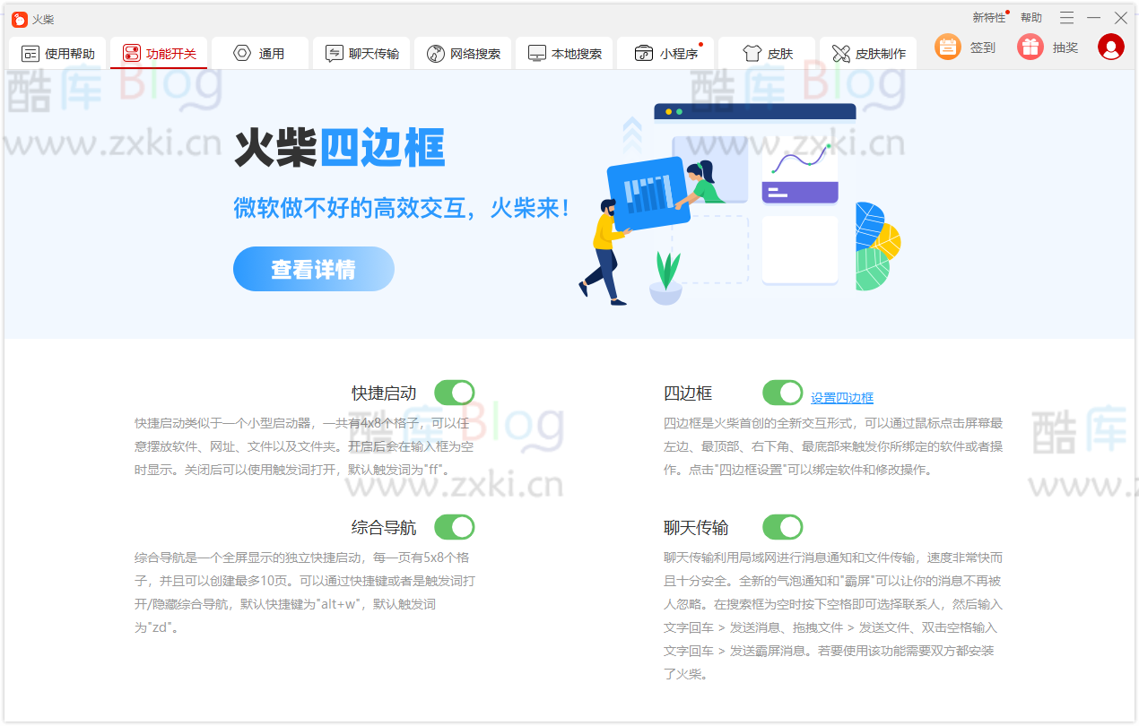Disable the 快捷启动 switch
The width and height of the screenshot is (1139, 726).
tap(454, 392)
